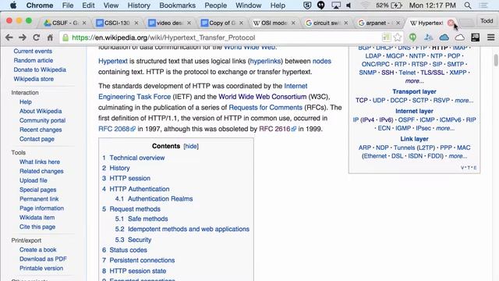Reload the current page

click(37, 37)
